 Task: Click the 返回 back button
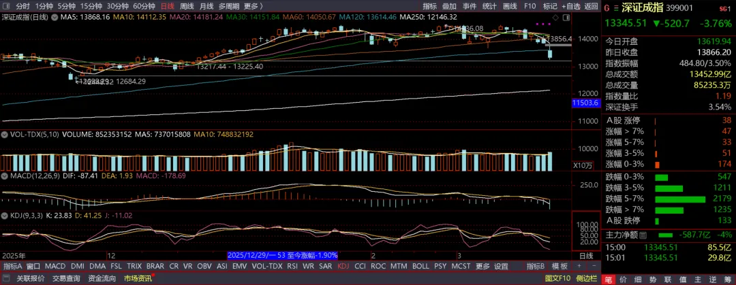(x=591, y=7)
